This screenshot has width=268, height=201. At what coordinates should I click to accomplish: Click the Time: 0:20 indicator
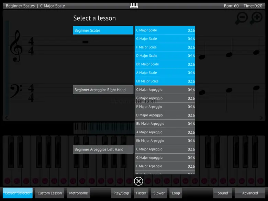[253, 6]
